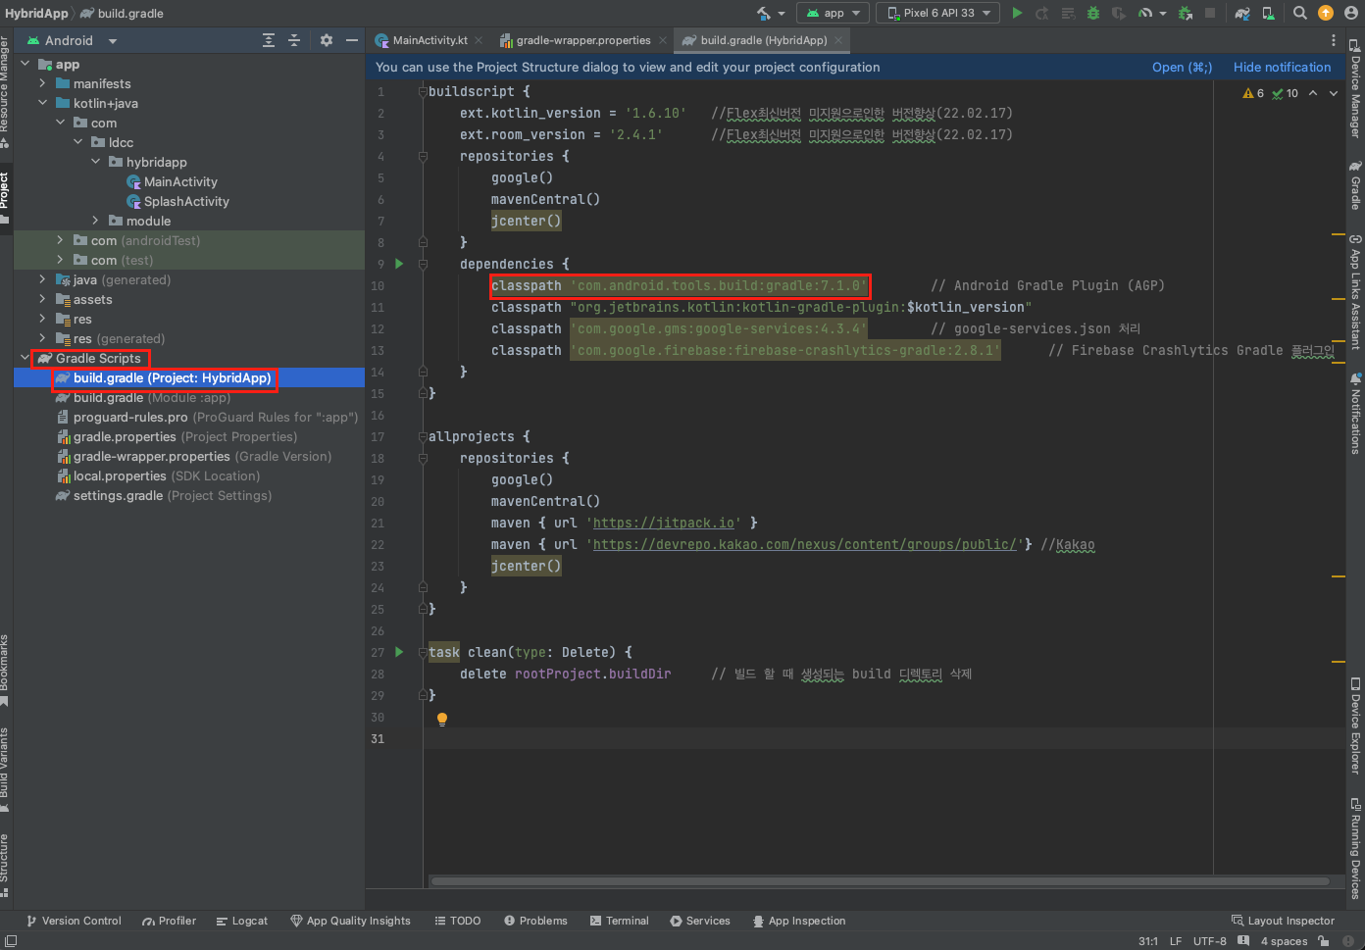Run the app with the green play button
1365x950 pixels.
click(1017, 13)
